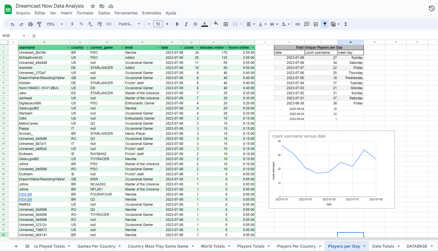Image resolution: width=438 pixels, height=251 pixels.
Task: Select the paint format tool
Action: pos(39,24)
